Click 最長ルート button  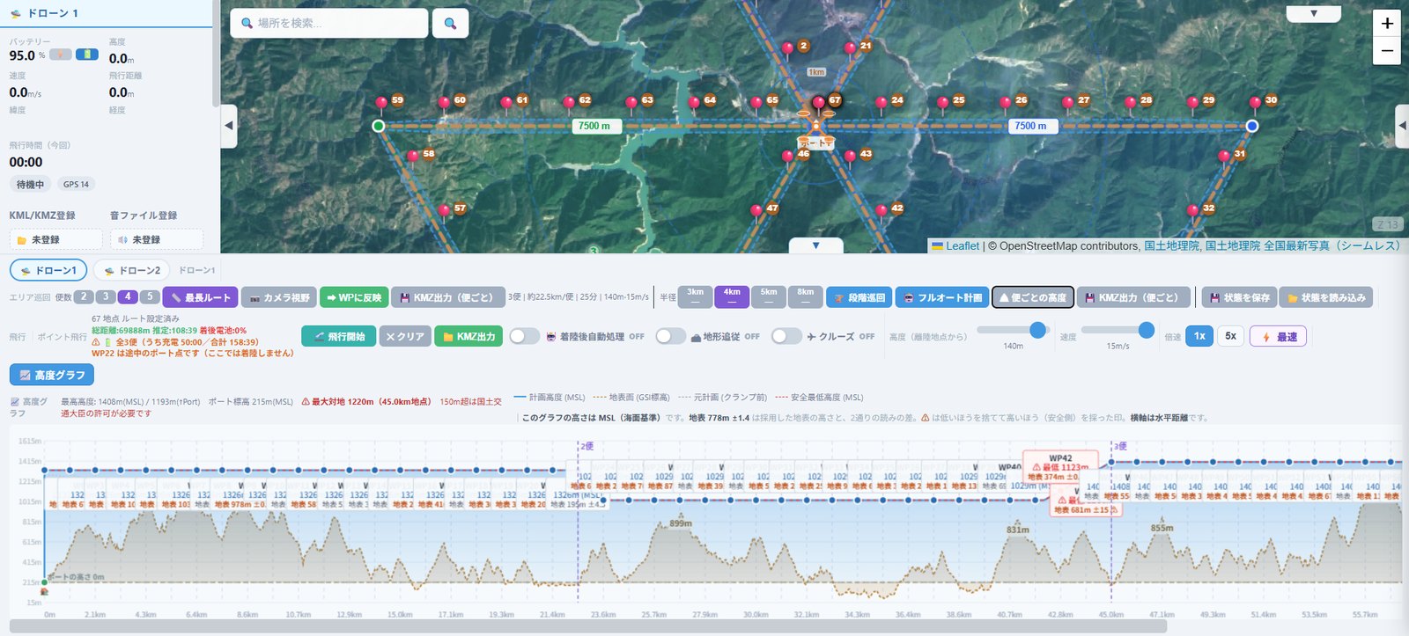200,297
